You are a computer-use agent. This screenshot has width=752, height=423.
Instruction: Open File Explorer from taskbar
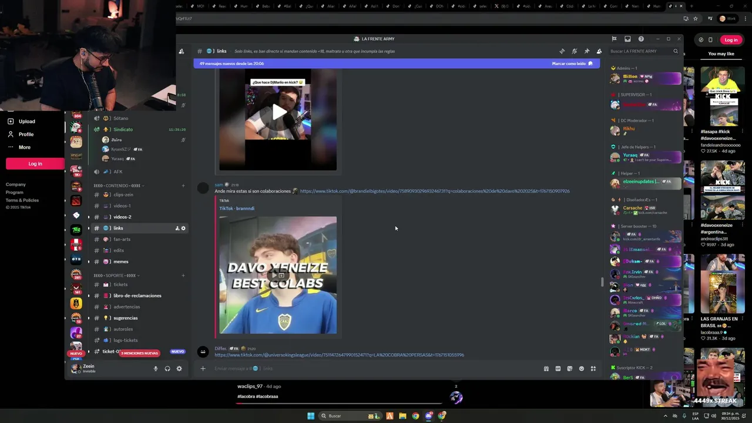tap(402, 416)
